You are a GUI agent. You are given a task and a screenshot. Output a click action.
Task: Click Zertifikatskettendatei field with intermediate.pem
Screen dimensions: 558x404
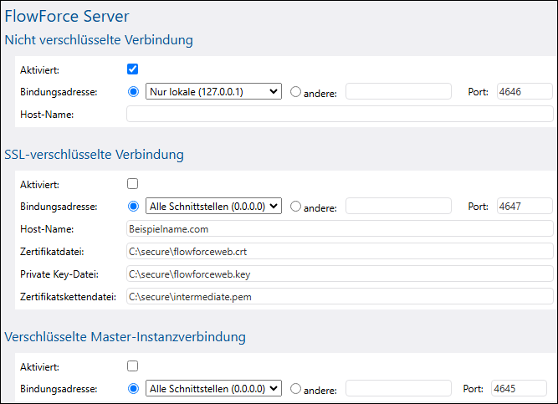click(340, 296)
